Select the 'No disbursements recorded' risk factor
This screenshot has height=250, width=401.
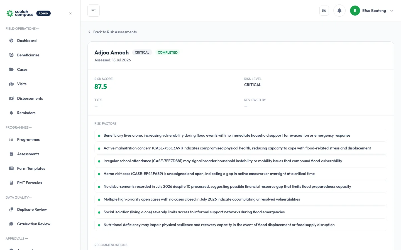241,187
